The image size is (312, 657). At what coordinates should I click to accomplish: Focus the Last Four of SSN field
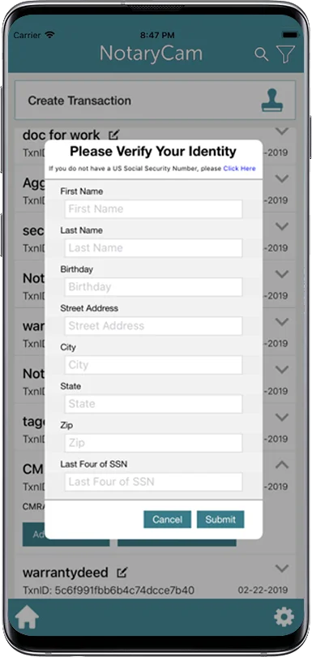153,482
